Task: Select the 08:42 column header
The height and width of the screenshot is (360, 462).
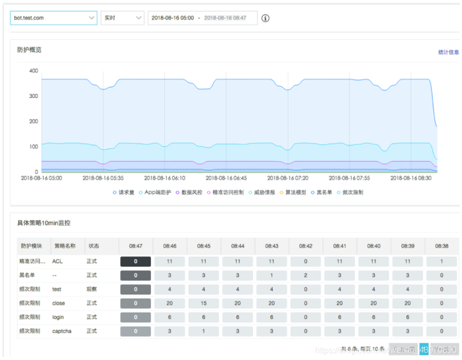Action: 306,246
